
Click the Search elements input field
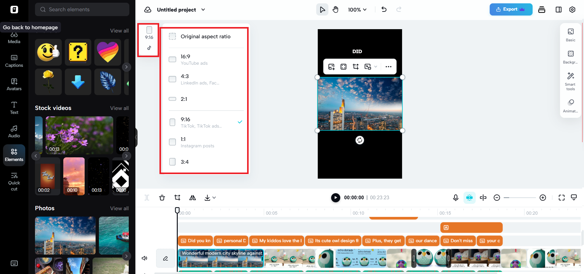[x=82, y=9]
